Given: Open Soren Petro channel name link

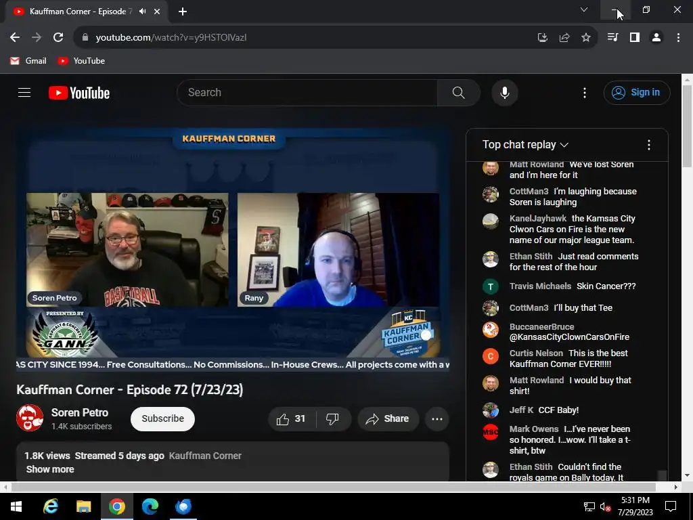Looking at the screenshot, I should 80,412.
